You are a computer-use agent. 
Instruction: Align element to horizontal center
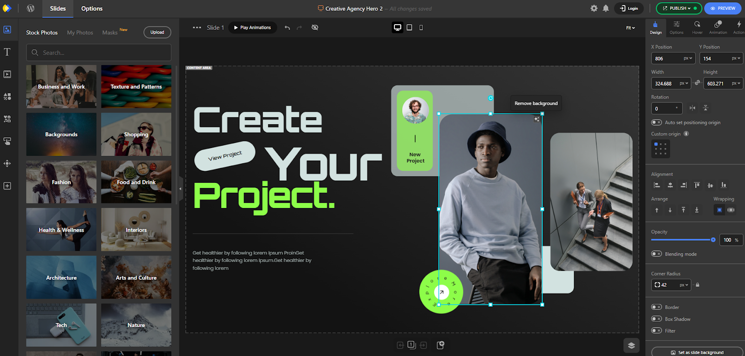[x=670, y=185]
